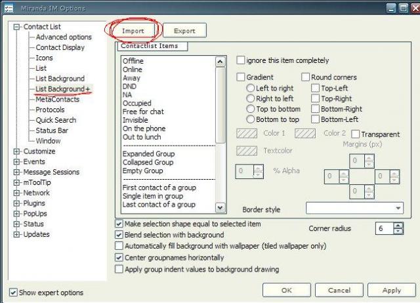420x303 pixels.
Task: Click the Apply button
Action: coord(392,290)
